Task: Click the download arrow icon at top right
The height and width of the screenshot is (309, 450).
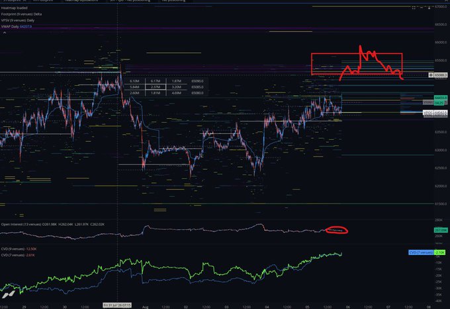Action: pyautogui.click(x=429, y=8)
